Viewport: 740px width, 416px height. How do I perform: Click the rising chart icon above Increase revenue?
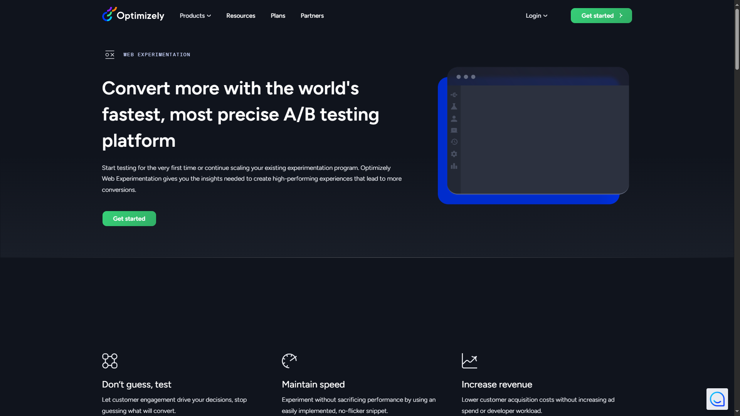click(x=469, y=361)
